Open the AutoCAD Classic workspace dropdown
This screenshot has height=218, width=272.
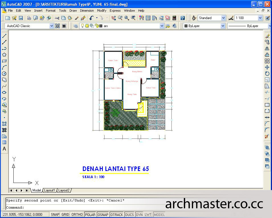click(x=52, y=26)
